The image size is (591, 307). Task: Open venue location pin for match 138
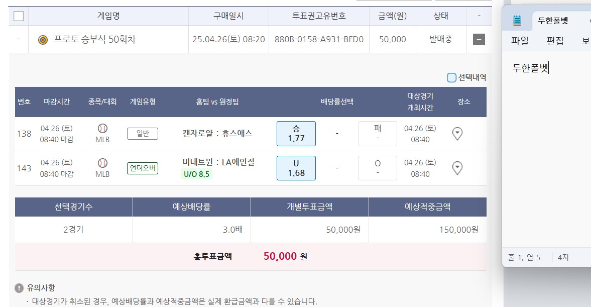pyautogui.click(x=457, y=134)
